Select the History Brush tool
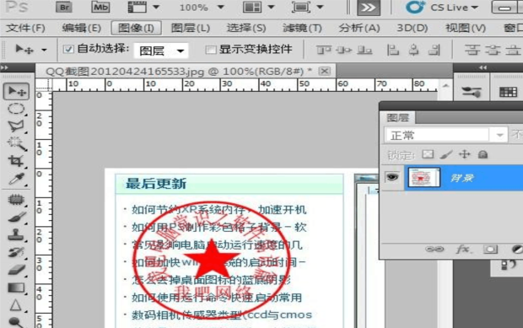The height and width of the screenshot is (328, 523). click(x=16, y=252)
